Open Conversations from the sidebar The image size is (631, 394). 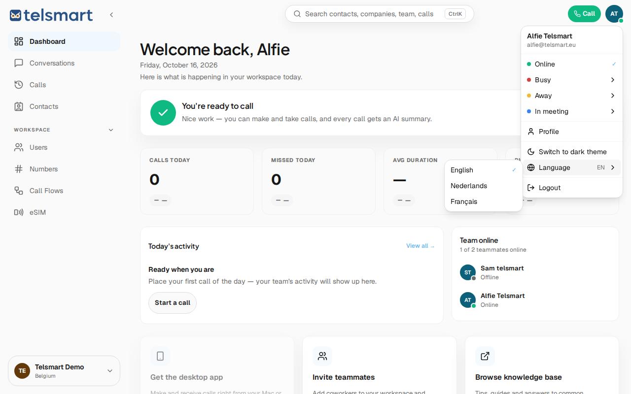(64, 63)
